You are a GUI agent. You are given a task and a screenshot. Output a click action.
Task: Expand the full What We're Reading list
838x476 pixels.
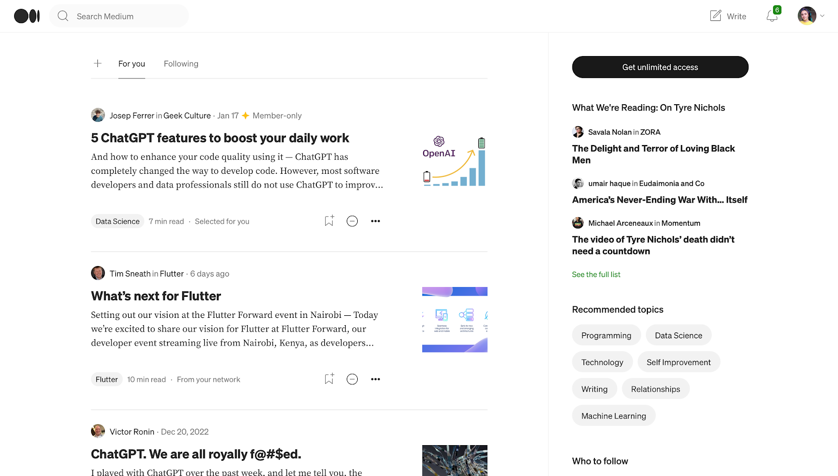point(596,274)
